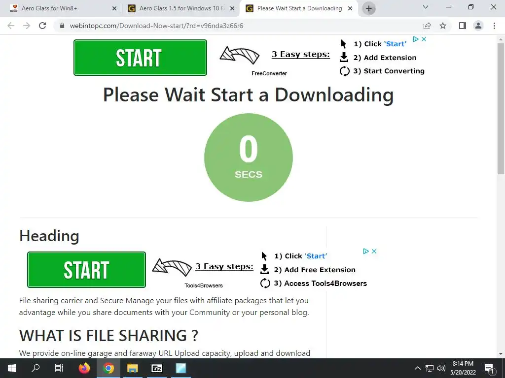The width and height of the screenshot is (505, 378).
Task: Click the 'WHAT IS FILE SHARING ?' heading
Action: point(108,336)
